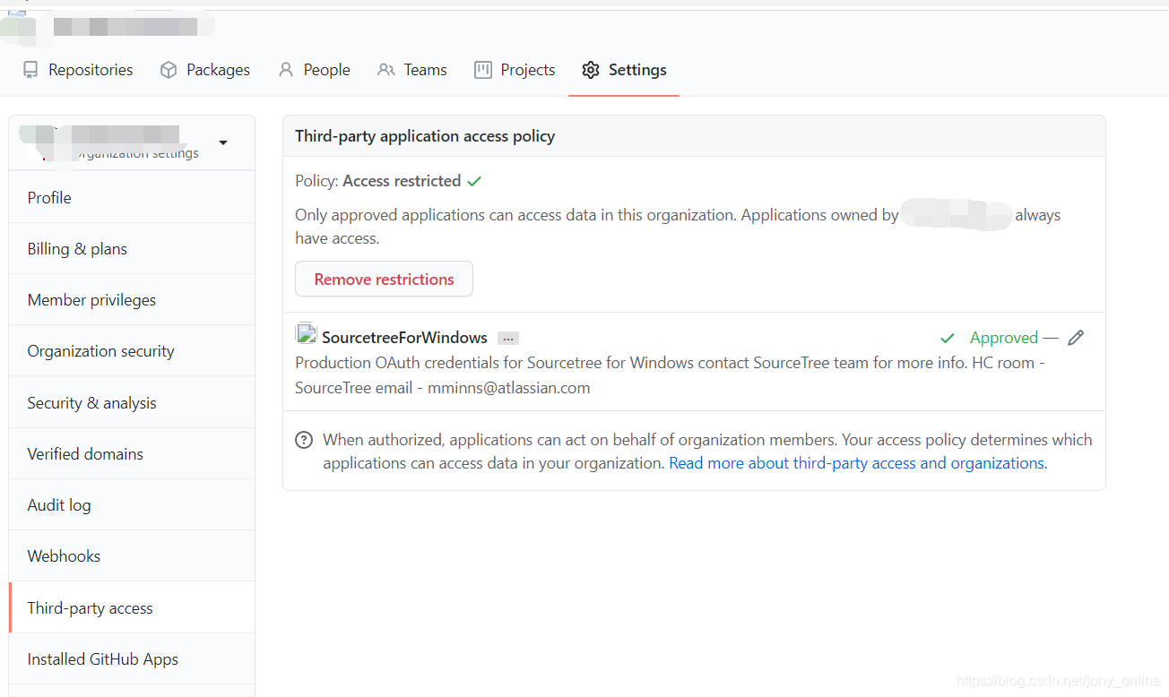Click the green checkmark beside Approved

click(948, 338)
